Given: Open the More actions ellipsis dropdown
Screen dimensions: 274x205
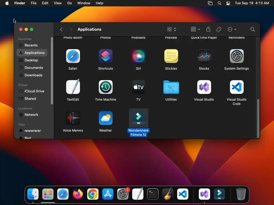Looking at the screenshot, I should tap(232, 29).
